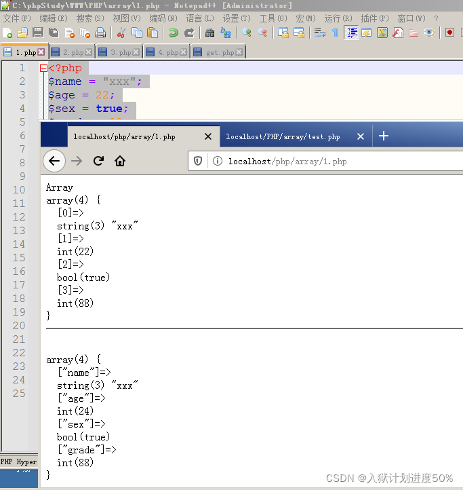Click line number 10 in editor margin
The image size is (463, 490).
pos(19,189)
